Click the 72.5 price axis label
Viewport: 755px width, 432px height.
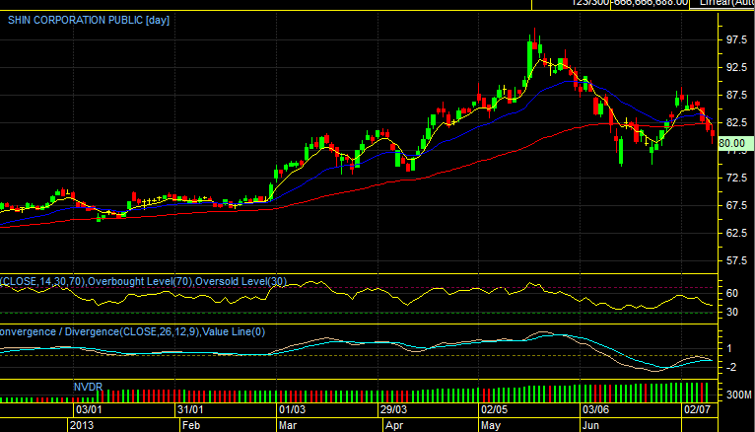[736, 179]
